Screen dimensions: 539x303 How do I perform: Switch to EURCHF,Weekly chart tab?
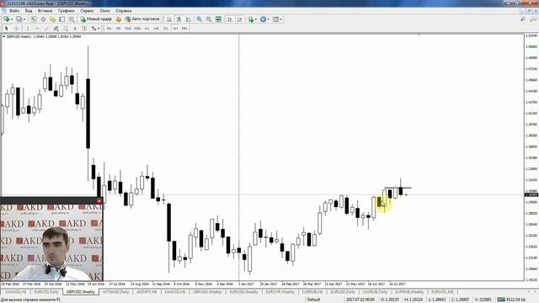[x=280, y=292]
